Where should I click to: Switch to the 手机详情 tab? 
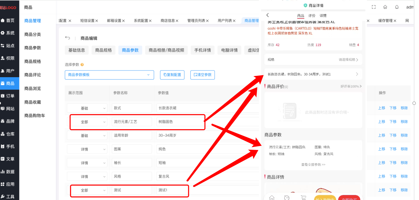[202, 50]
